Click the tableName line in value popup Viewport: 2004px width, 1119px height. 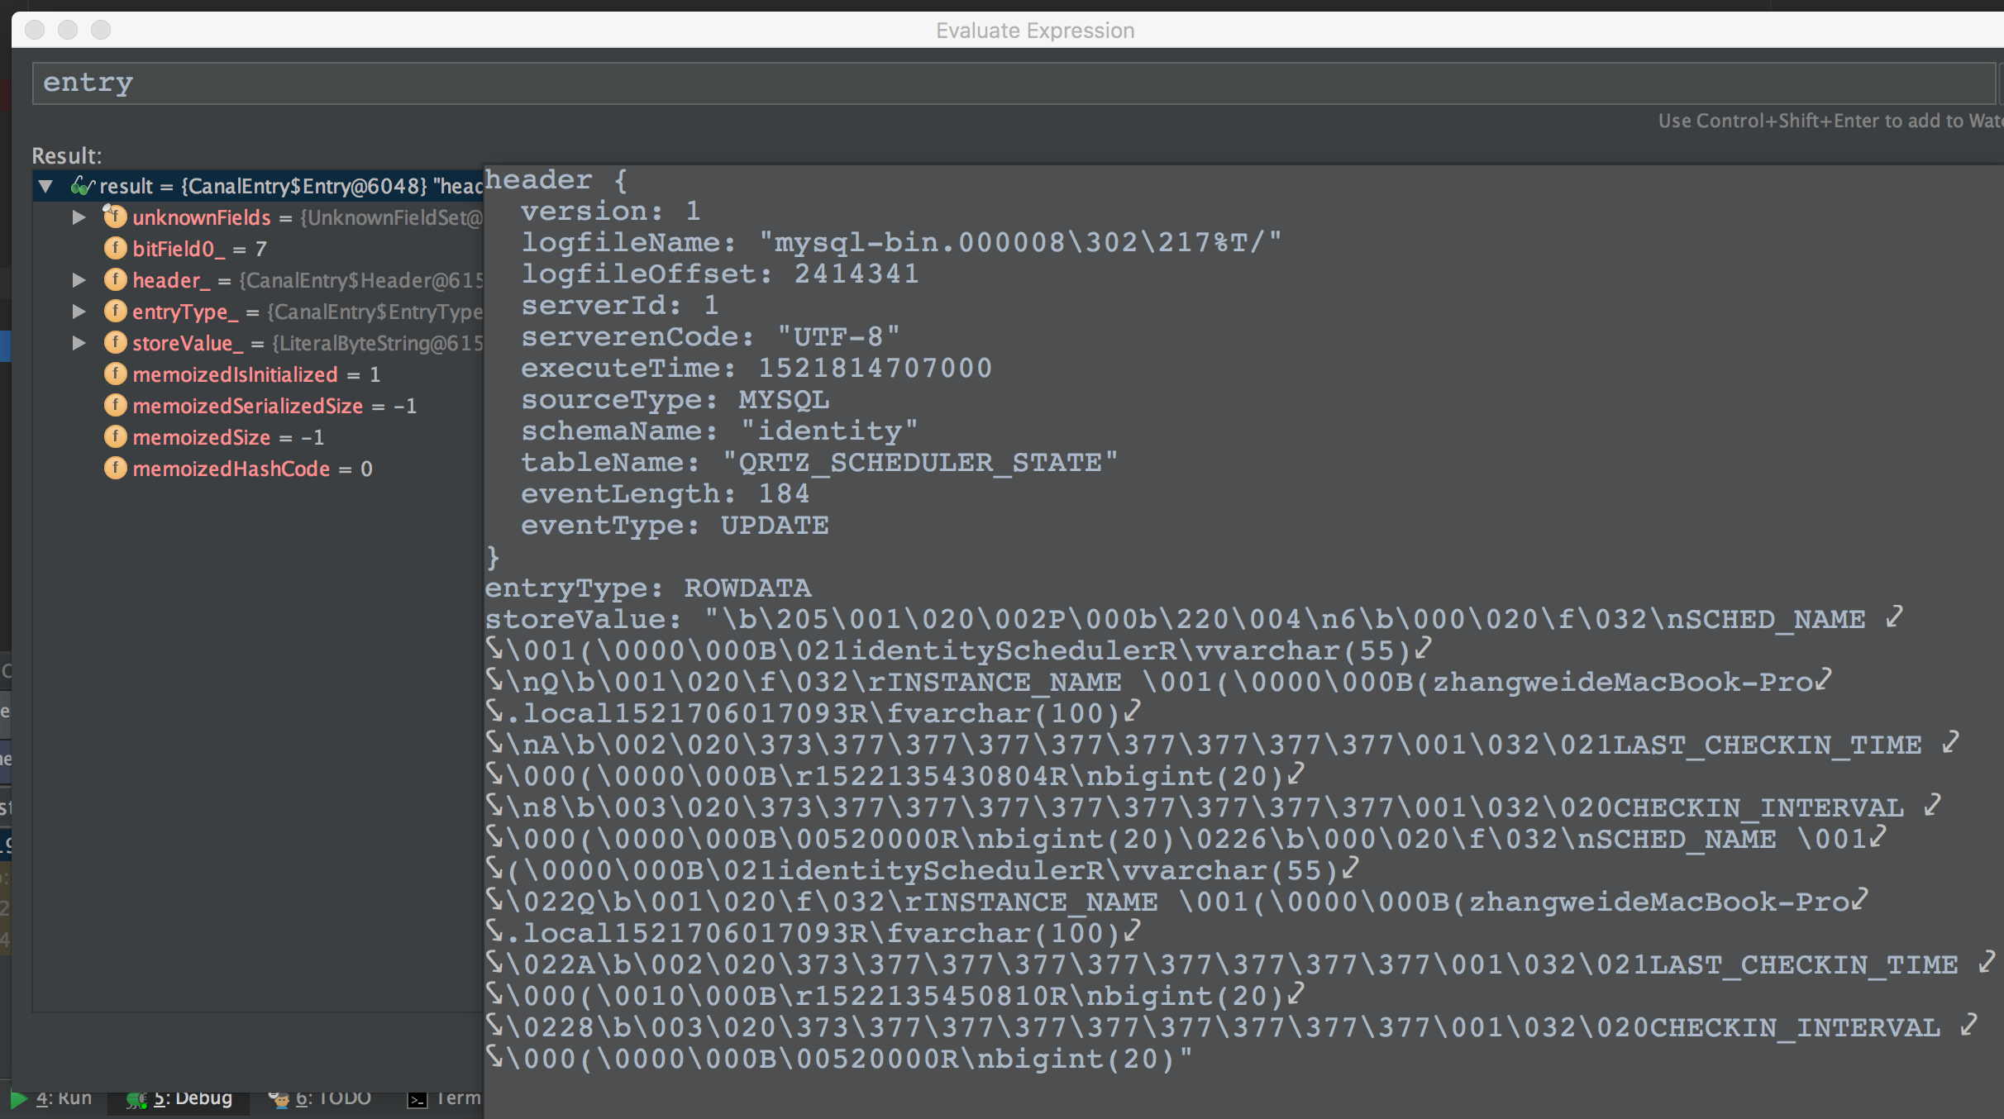[x=818, y=463]
